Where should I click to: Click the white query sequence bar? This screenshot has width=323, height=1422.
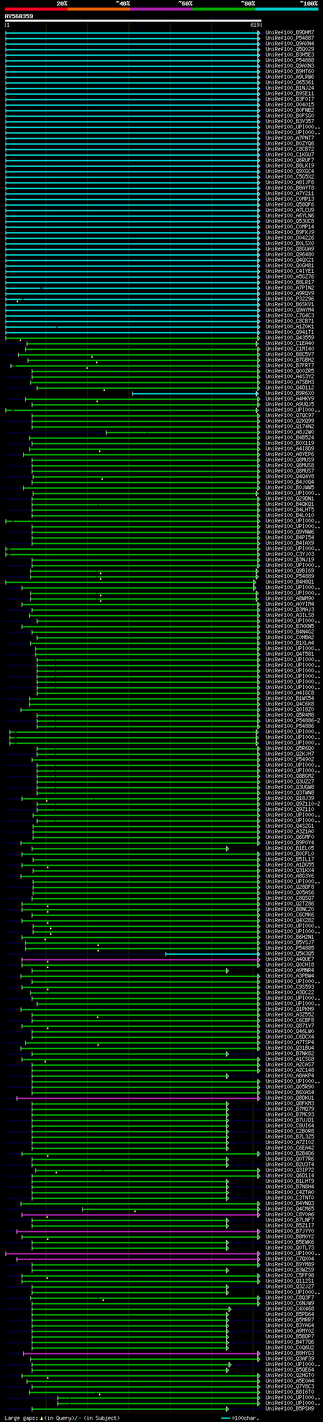[133, 20]
